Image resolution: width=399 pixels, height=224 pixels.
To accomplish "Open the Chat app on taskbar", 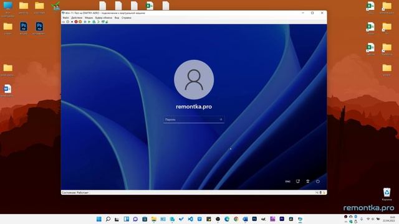I will pos(135,219).
